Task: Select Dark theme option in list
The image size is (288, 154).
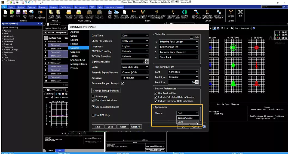Action: point(188,122)
